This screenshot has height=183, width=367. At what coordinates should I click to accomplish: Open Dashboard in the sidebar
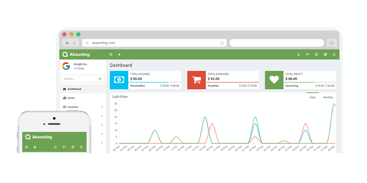74,89
